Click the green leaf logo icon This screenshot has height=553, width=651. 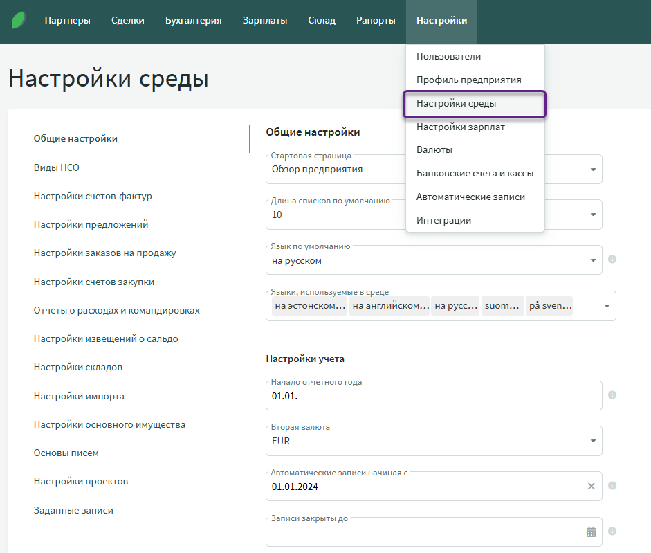[19, 20]
